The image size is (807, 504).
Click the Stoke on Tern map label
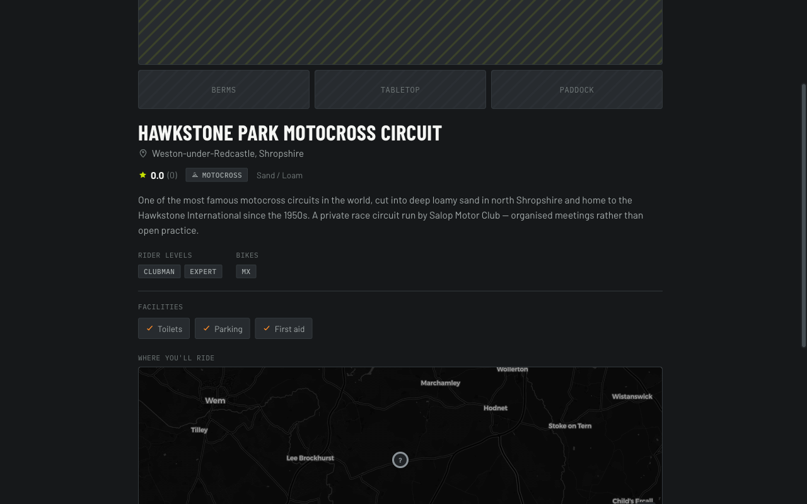pyautogui.click(x=570, y=426)
